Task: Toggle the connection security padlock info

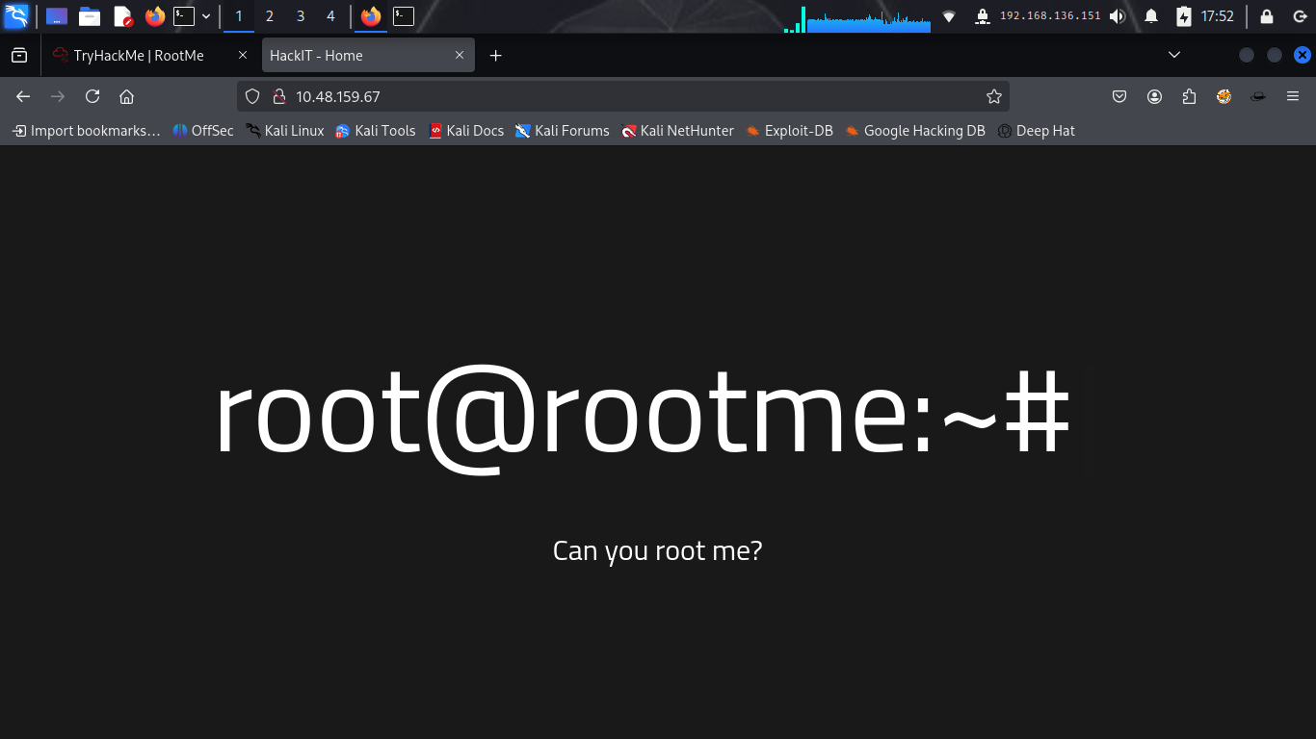Action: coord(279,96)
